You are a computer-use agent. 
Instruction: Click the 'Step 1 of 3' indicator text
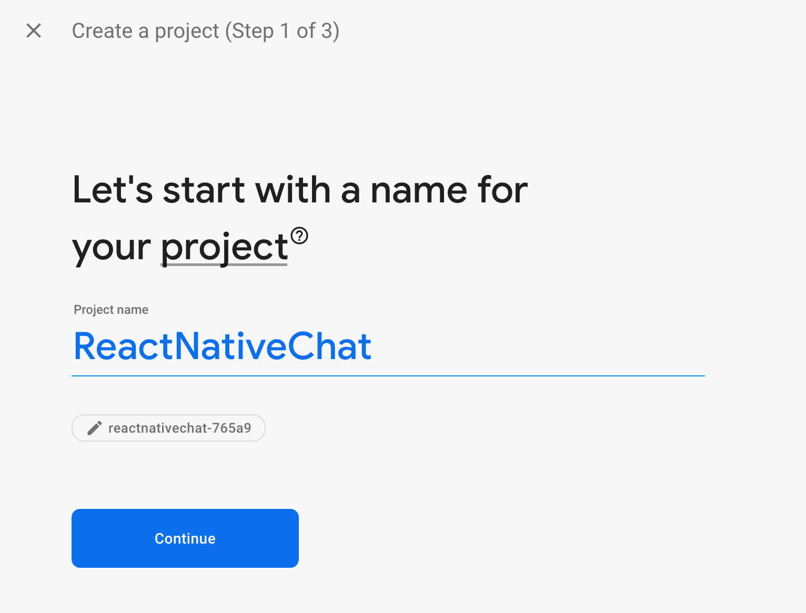(283, 31)
